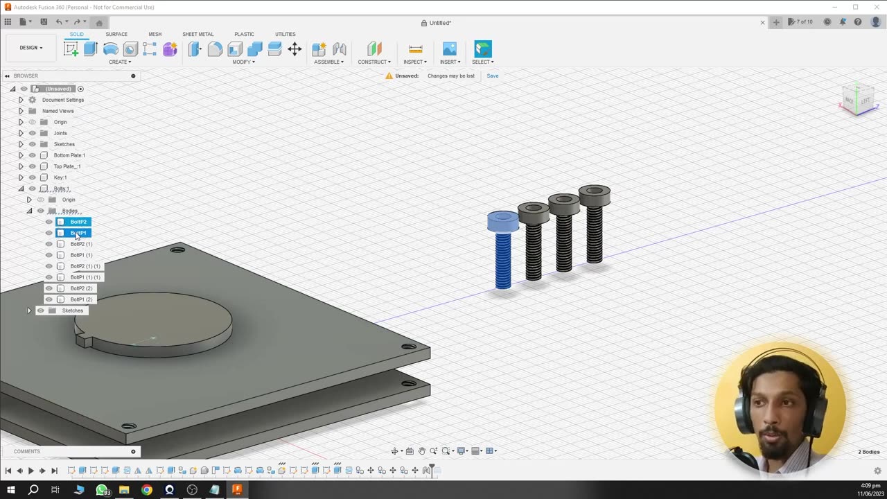Image resolution: width=887 pixels, height=499 pixels.
Task: Select the Move/Copy tool
Action: (295, 49)
